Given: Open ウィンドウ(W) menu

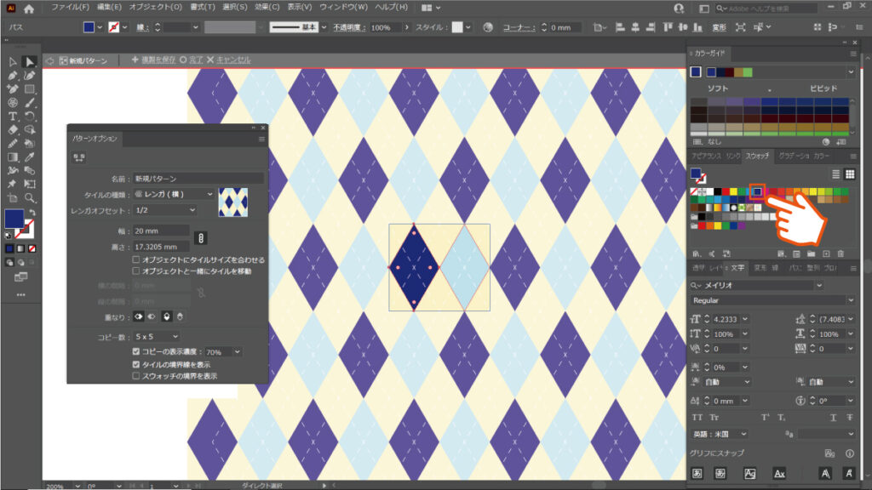Looking at the screenshot, I should (x=344, y=7).
